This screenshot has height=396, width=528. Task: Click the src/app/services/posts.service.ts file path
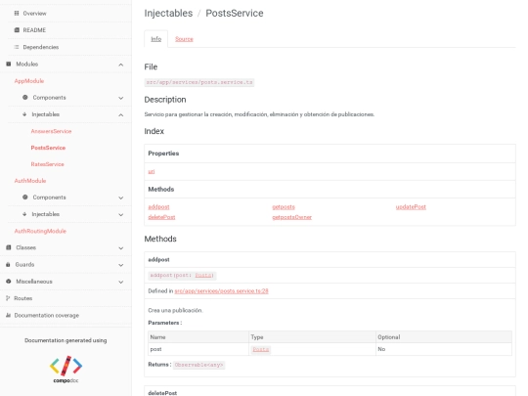pos(199,82)
